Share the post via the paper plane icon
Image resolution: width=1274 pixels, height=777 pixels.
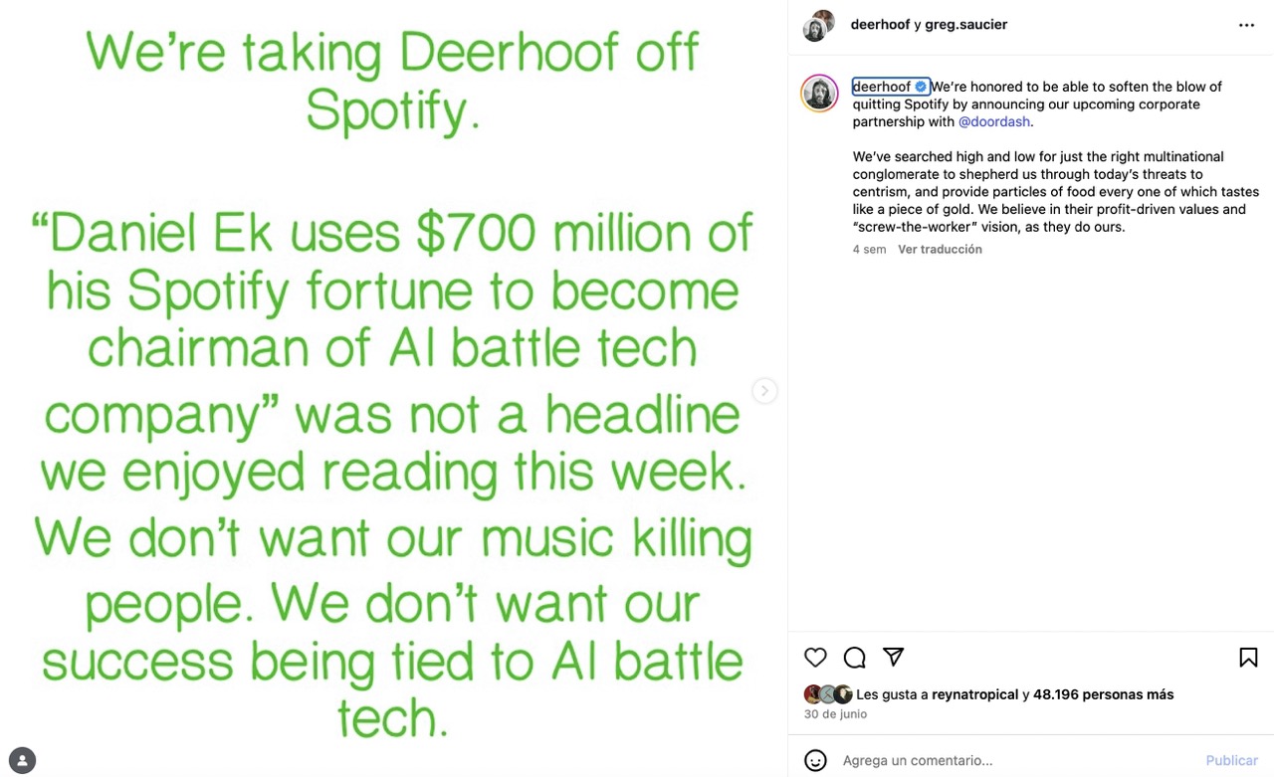[x=893, y=657]
